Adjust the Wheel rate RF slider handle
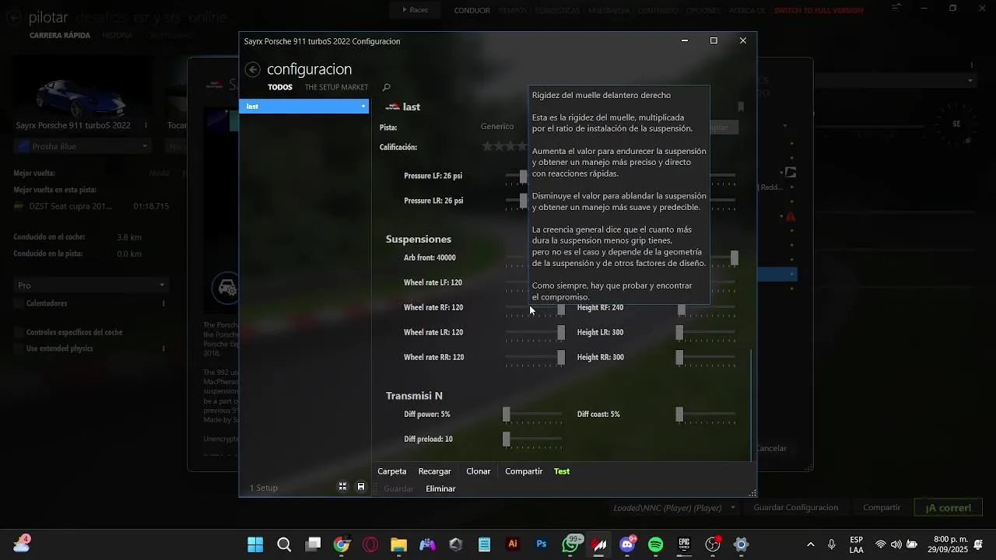This screenshot has height=560, width=996. pyautogui.click(x=561, y=309)
